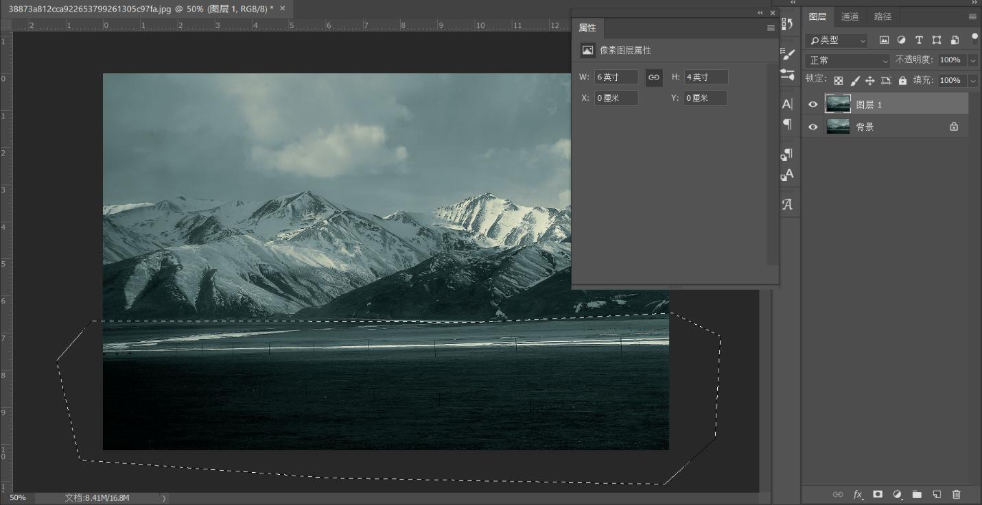This screenshot has height=505, width=982.
Task: Hide the 图层 1 layer
Action: (813, 103)
